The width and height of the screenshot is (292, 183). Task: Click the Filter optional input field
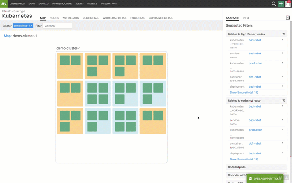[57, 26]
